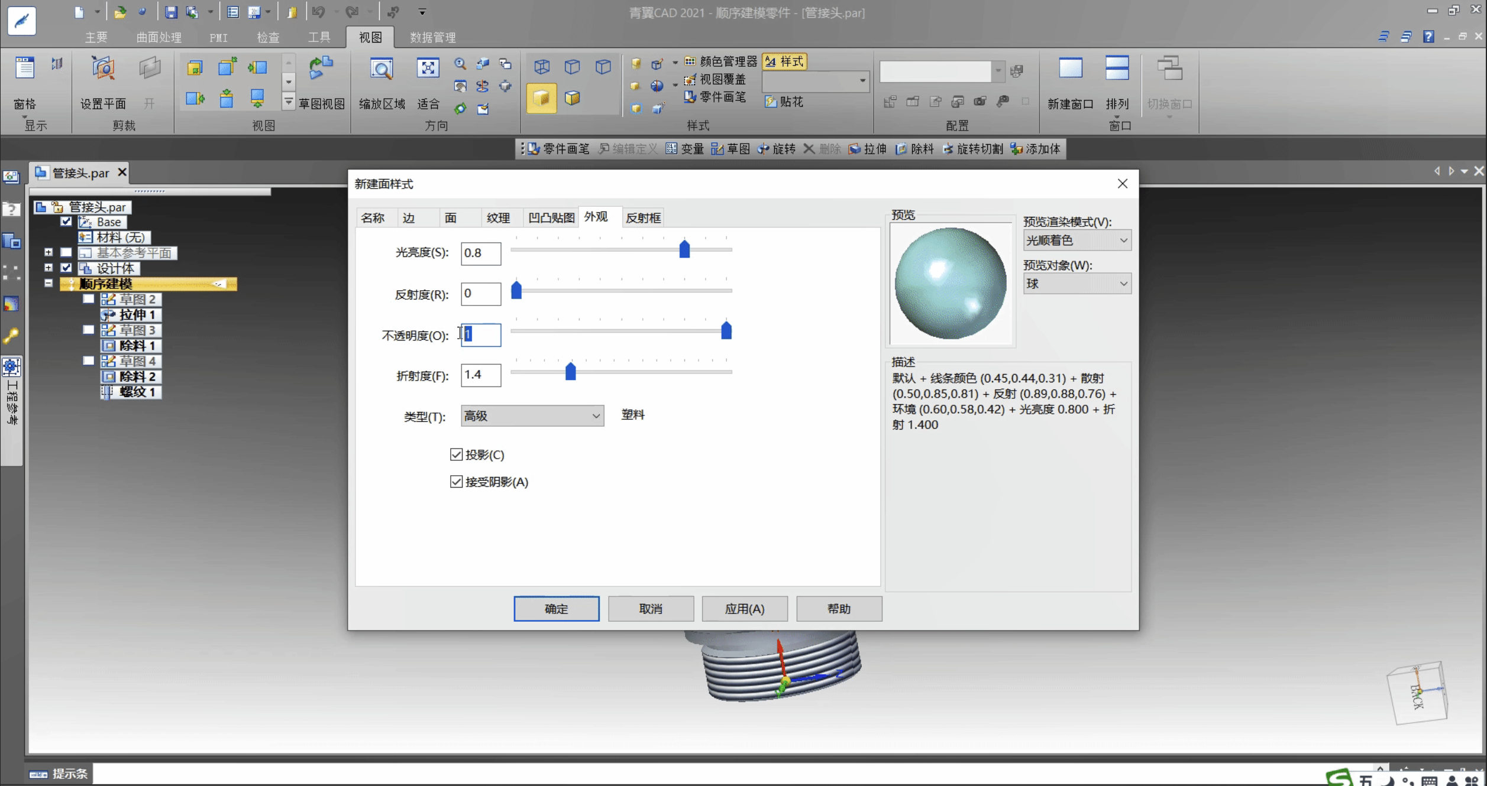Open the 类型(T) type dropdown

[532, 416]
